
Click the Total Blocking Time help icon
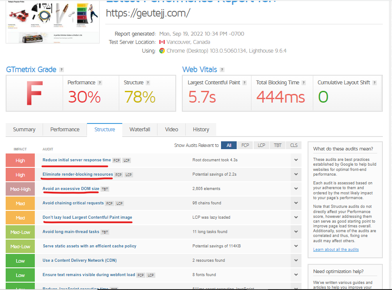coord(304,83)
